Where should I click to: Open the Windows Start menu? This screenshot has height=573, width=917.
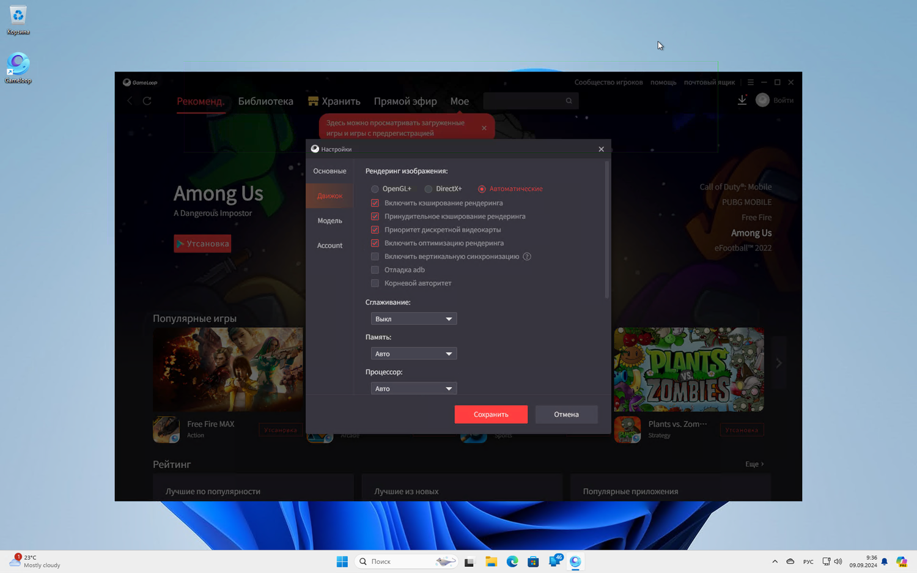[342, 561]
